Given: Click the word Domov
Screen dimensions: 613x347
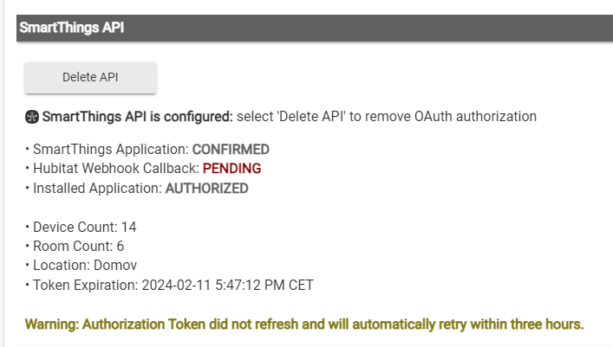Looking at the screenshot, I should [115, 266].
